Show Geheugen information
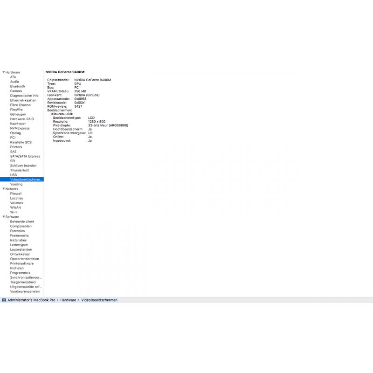 (18, 114)
